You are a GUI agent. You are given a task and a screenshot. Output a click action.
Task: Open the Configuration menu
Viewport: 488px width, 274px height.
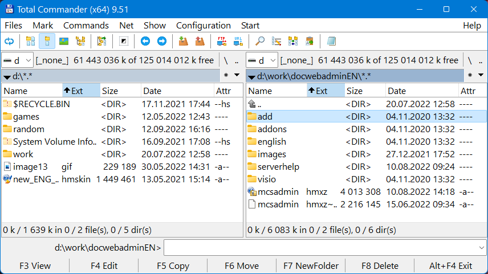tap(204, 26)
